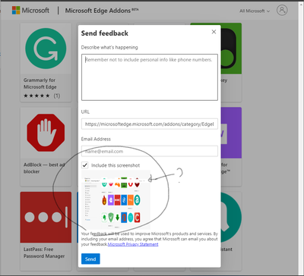Click Grammarly for Microsoft Edge title

[40, 83]
